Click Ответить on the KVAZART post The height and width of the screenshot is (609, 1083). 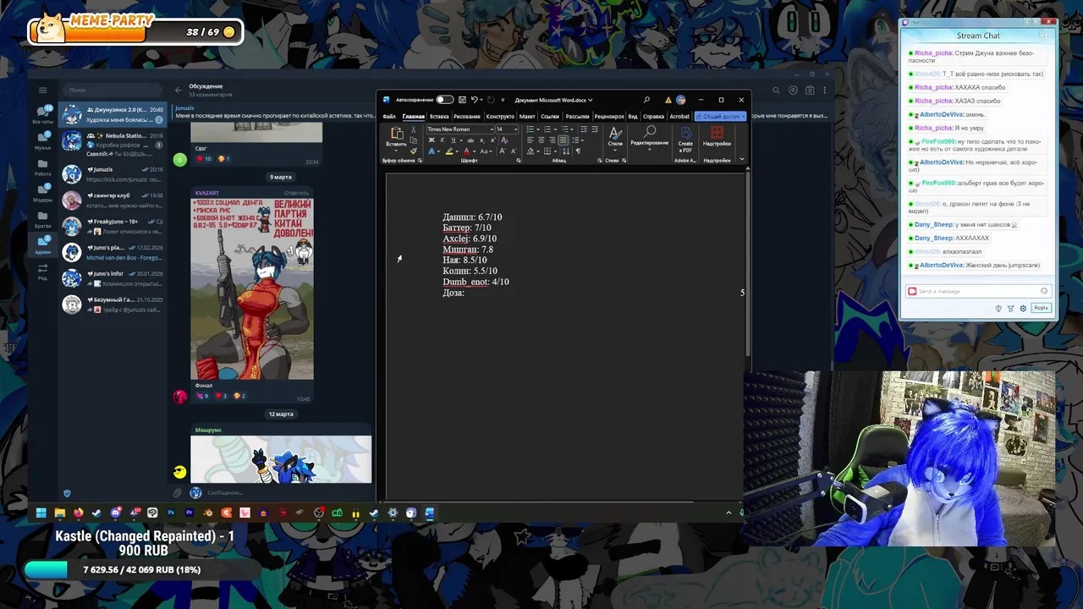(x=296, y=193)
